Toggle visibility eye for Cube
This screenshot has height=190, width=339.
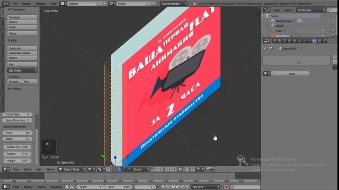coord(323,31)
